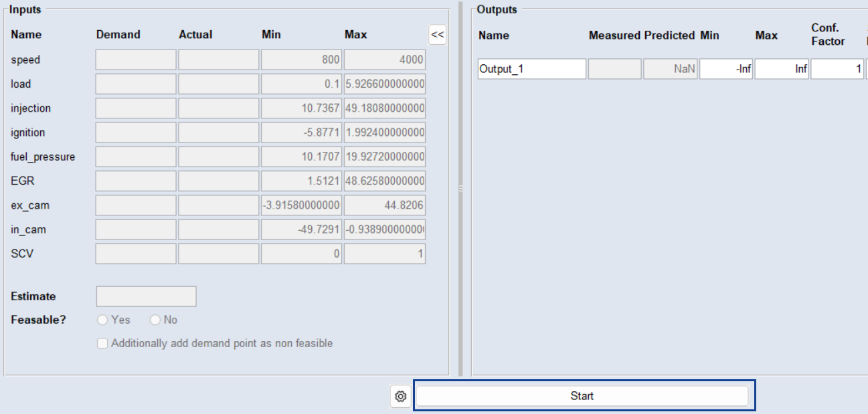868x414 pixels.
Task: Click the Output_1 Conf. Factor field
Action: pyautogui.click(x=837, y=69)
